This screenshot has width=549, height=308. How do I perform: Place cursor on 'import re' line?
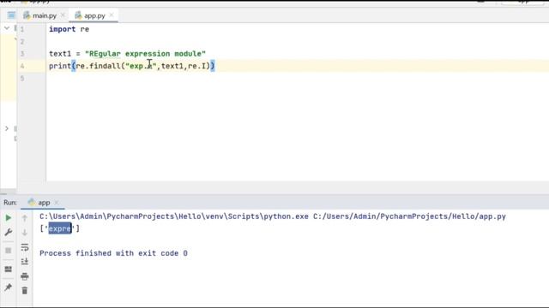point(69,29)
